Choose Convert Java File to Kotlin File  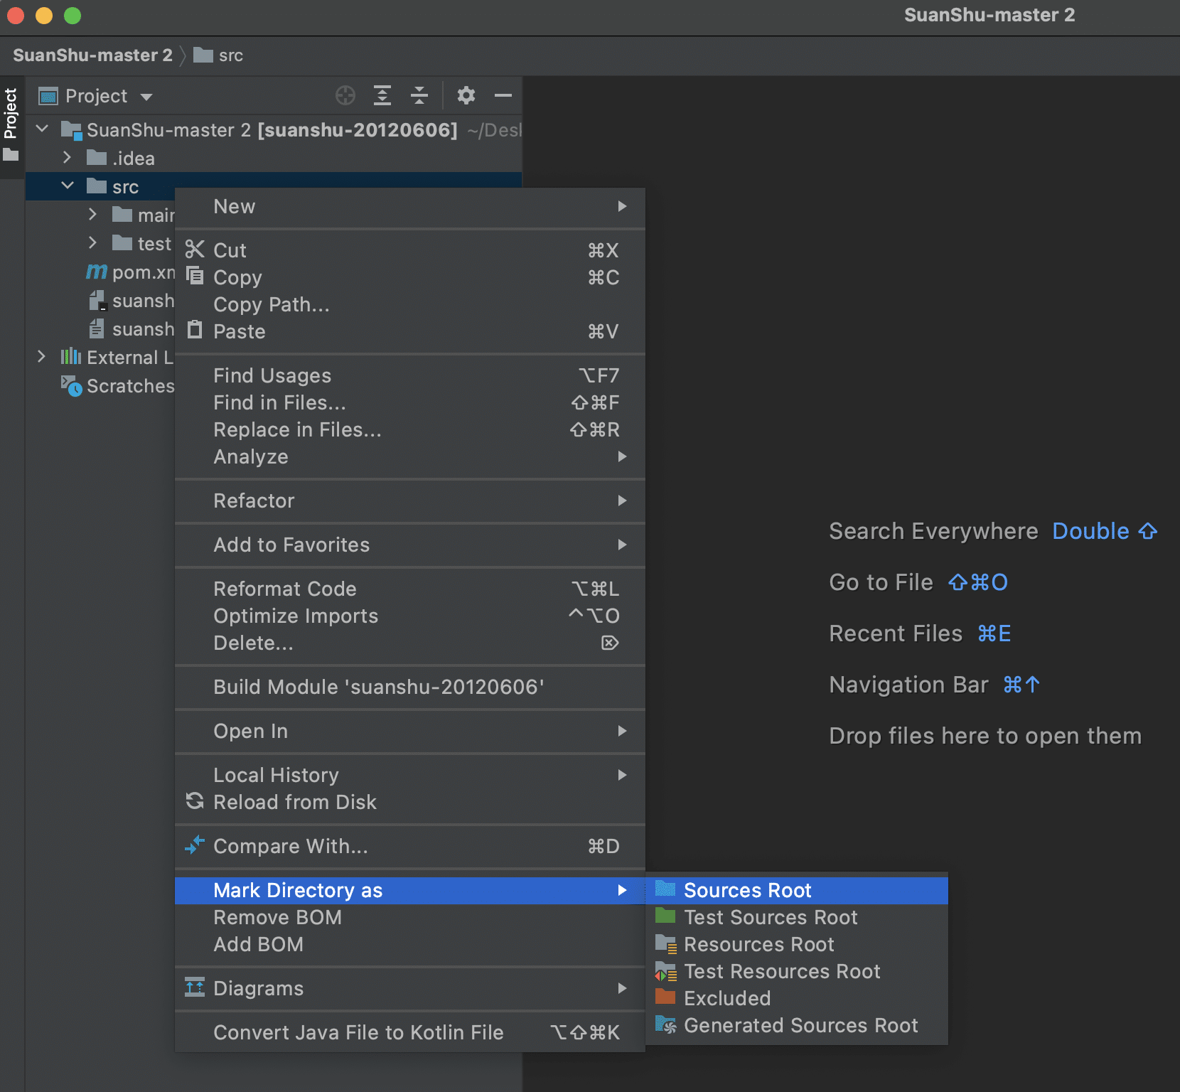(x=410, y=1032)
